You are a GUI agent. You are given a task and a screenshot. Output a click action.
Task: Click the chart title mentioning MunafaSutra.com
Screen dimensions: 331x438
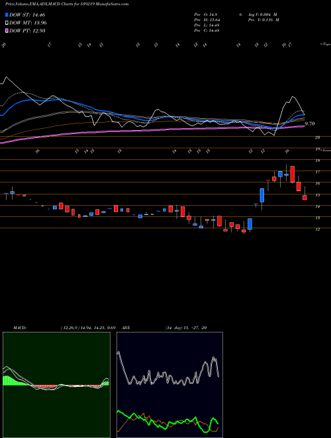click(x=67, y=4)
